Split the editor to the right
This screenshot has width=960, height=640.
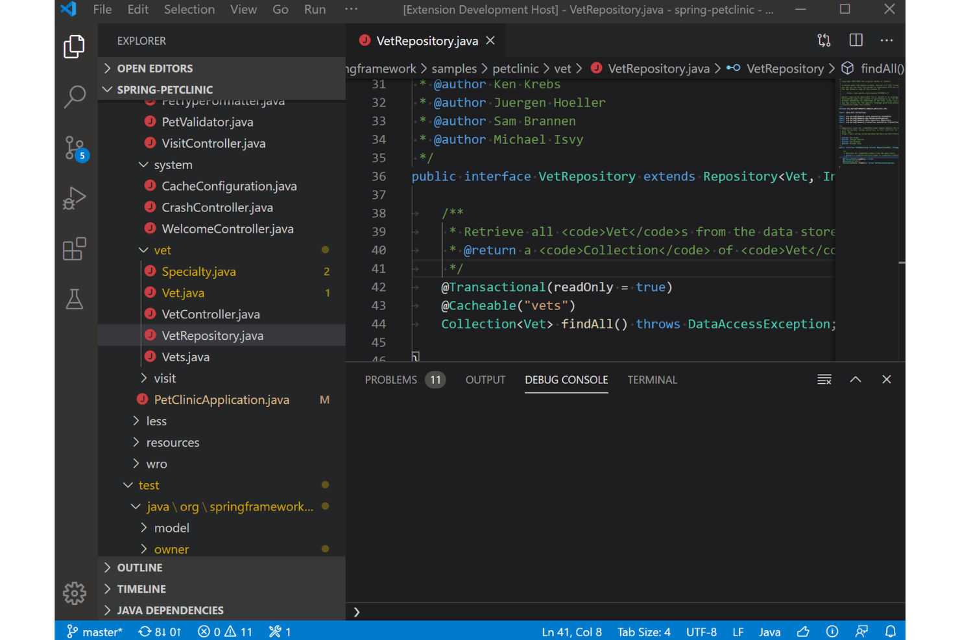856,40
